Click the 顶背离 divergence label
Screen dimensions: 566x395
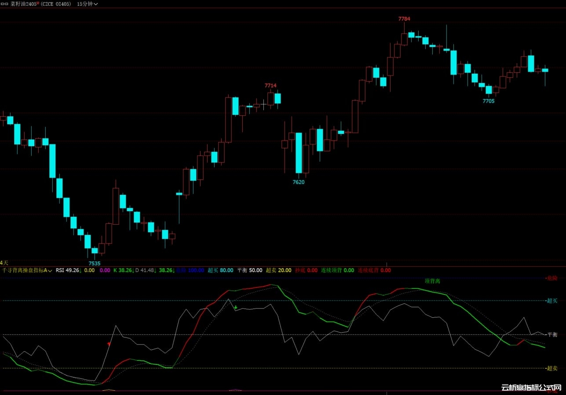pyautogui.click(x=432, y=281)
